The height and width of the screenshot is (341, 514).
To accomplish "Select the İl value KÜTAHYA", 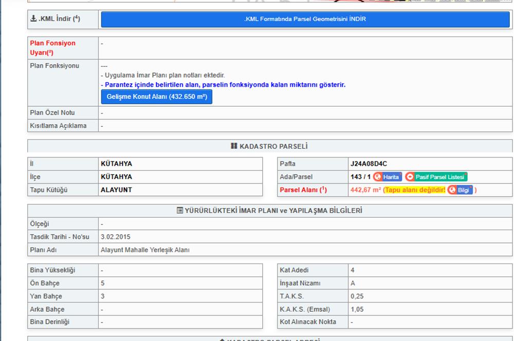I will (116, 164).
